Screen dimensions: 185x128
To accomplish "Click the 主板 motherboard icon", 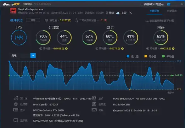I will coord(94,98).
